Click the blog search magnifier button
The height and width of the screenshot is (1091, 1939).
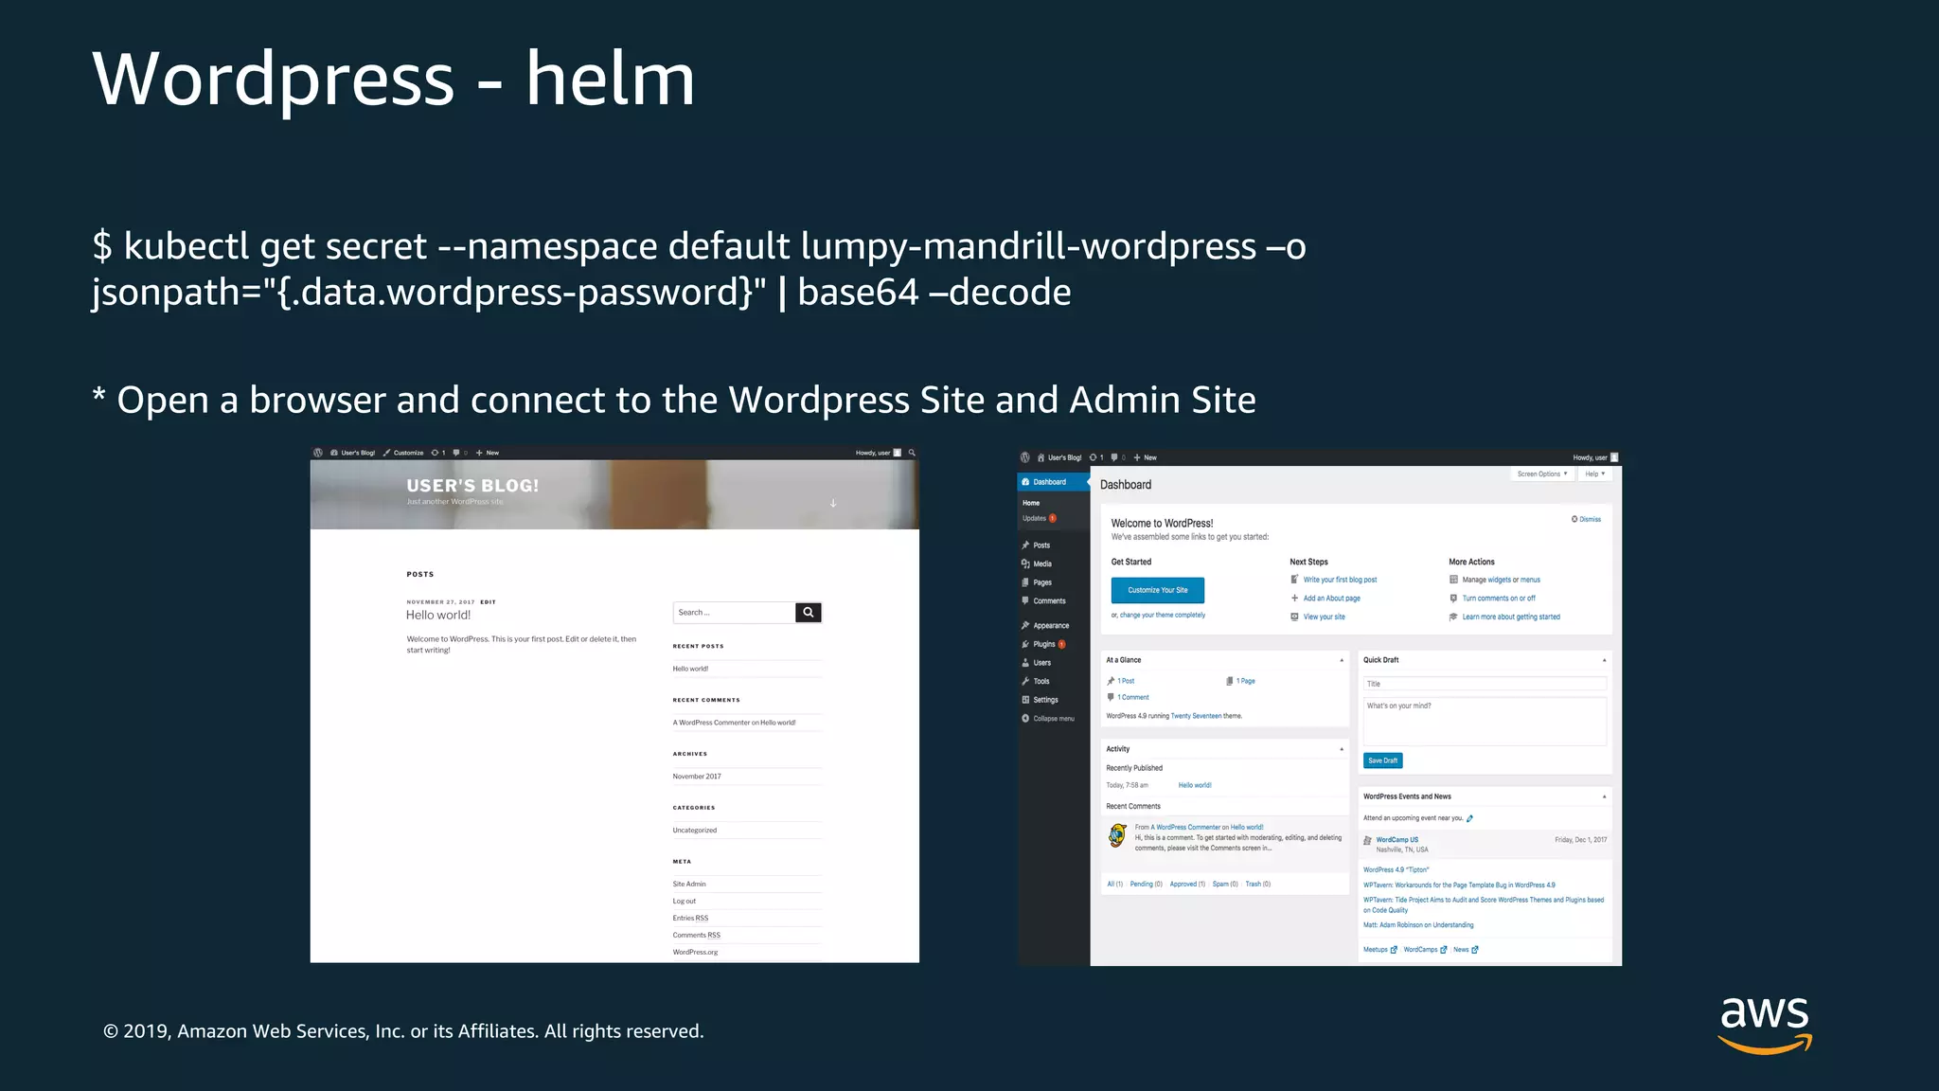(x=809, y=613)
